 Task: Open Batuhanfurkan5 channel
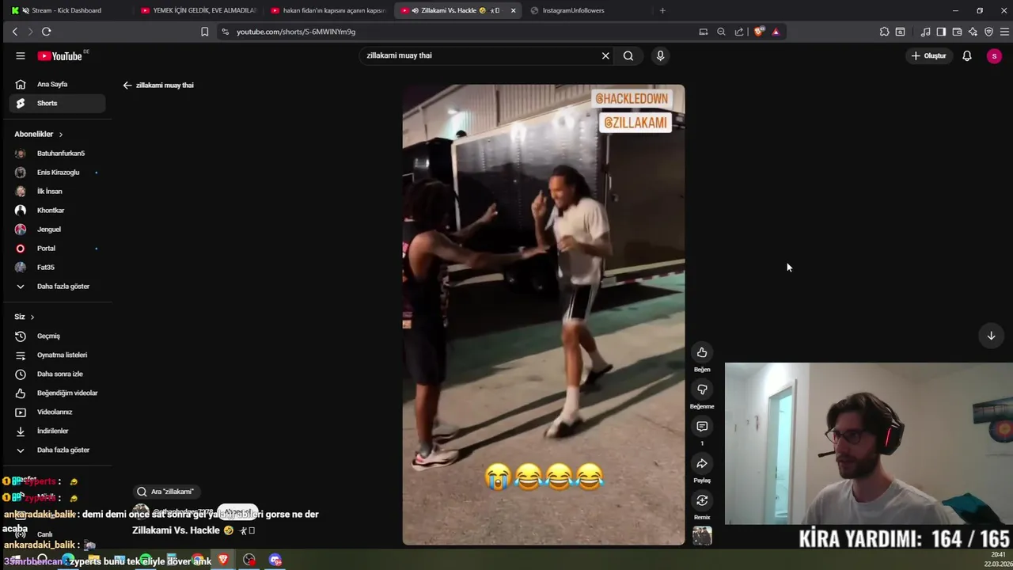[x=57, y=154]
